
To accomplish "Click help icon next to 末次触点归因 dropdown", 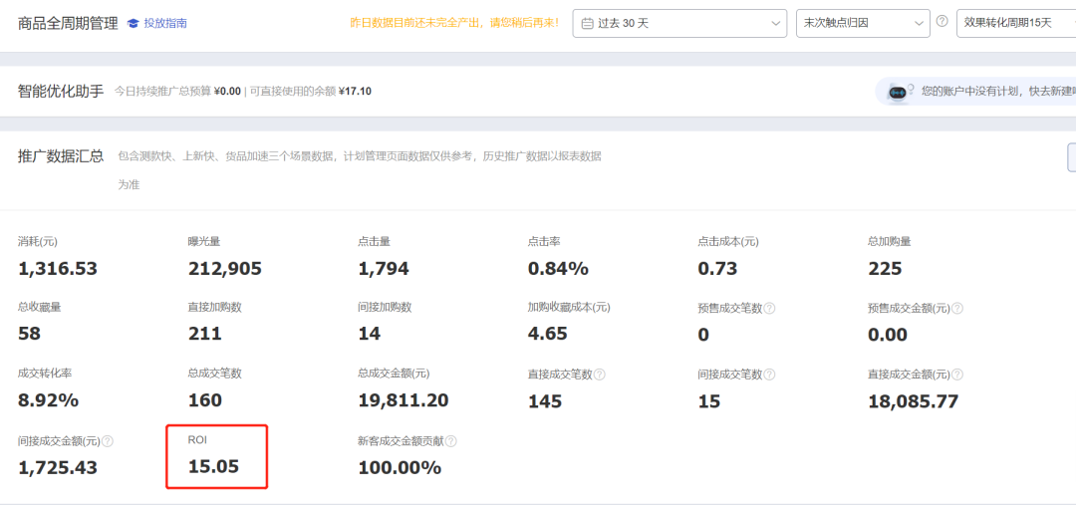I will pos(941,22).
